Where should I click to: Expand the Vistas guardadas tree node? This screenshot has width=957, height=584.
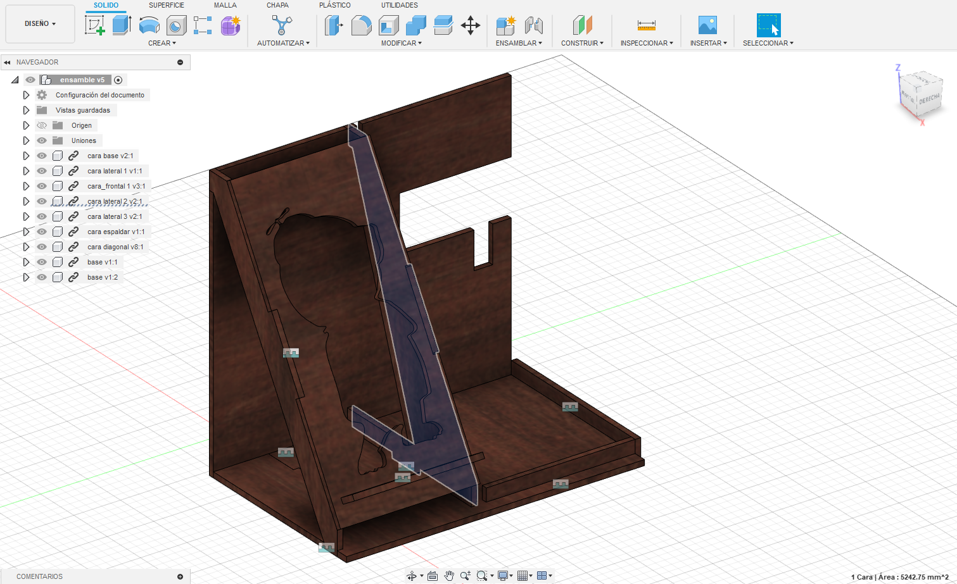[26, 110]
